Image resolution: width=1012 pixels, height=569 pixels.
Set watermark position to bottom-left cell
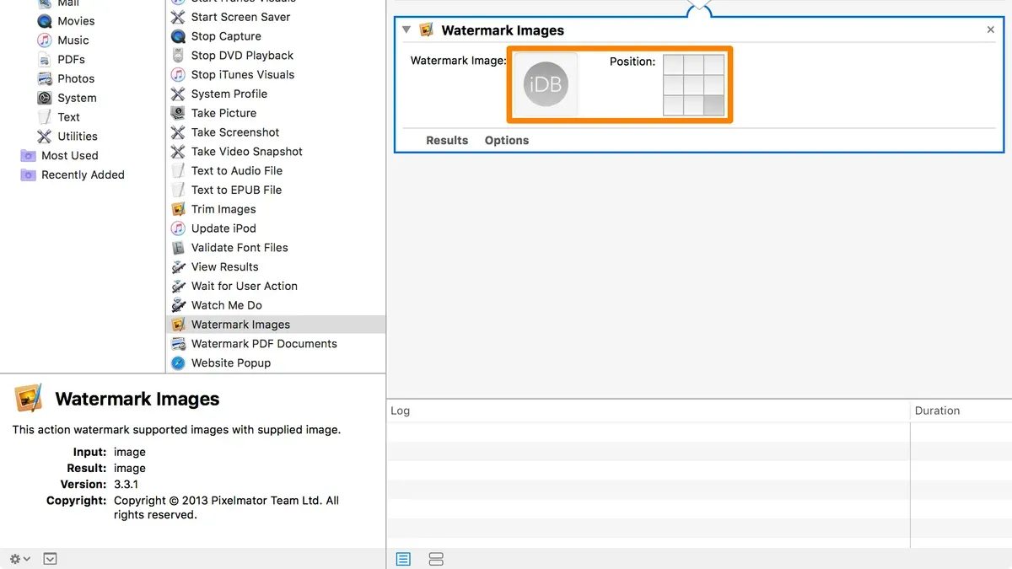tap(673, 105)
